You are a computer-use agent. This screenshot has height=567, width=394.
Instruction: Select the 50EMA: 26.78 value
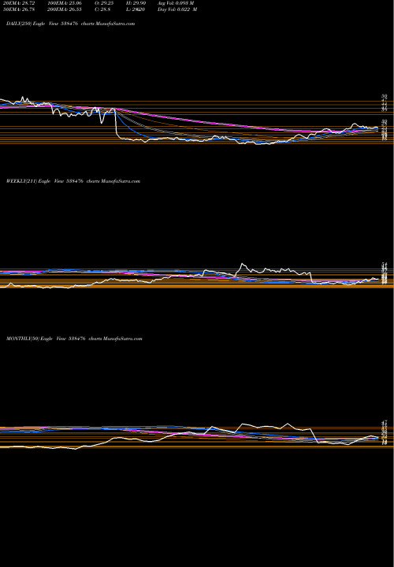(17, 9)
